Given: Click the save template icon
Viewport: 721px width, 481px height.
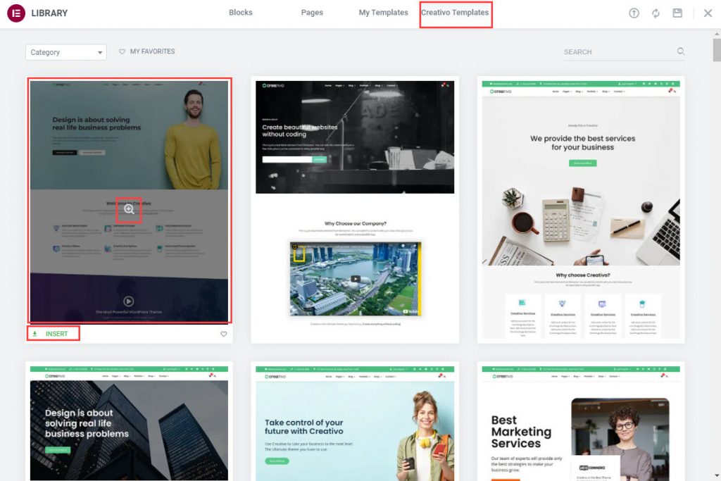Looking at the screenshot, I should tap(677, 13).
